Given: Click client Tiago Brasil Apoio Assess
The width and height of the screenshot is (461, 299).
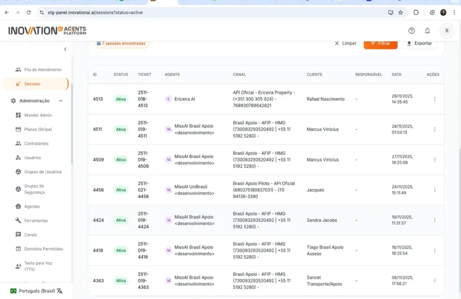Looking at the screenshot, I should click(325, 250).
